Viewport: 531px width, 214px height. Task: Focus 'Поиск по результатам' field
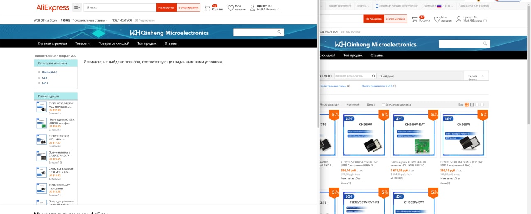[352, 76]
